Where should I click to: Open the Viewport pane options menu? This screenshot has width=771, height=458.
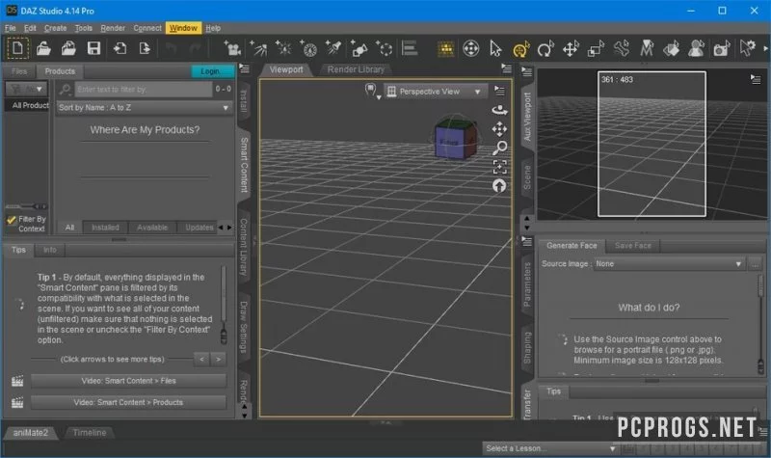coord(507,68)
